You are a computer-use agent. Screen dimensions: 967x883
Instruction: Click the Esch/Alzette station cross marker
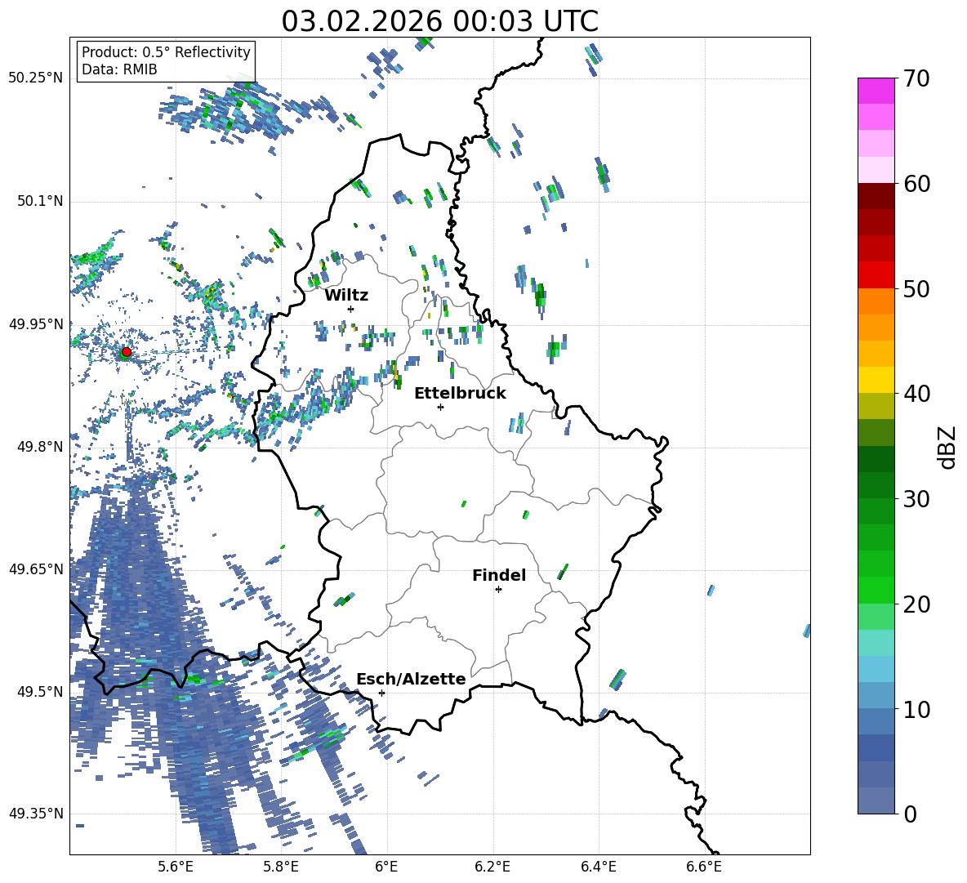click(x=381, y=693)
